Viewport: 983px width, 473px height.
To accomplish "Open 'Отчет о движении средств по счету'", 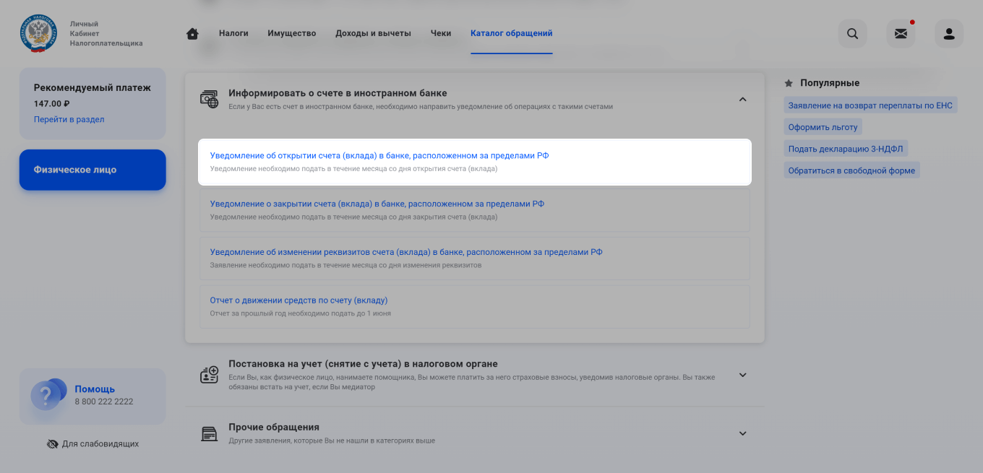I will point(299,300).
